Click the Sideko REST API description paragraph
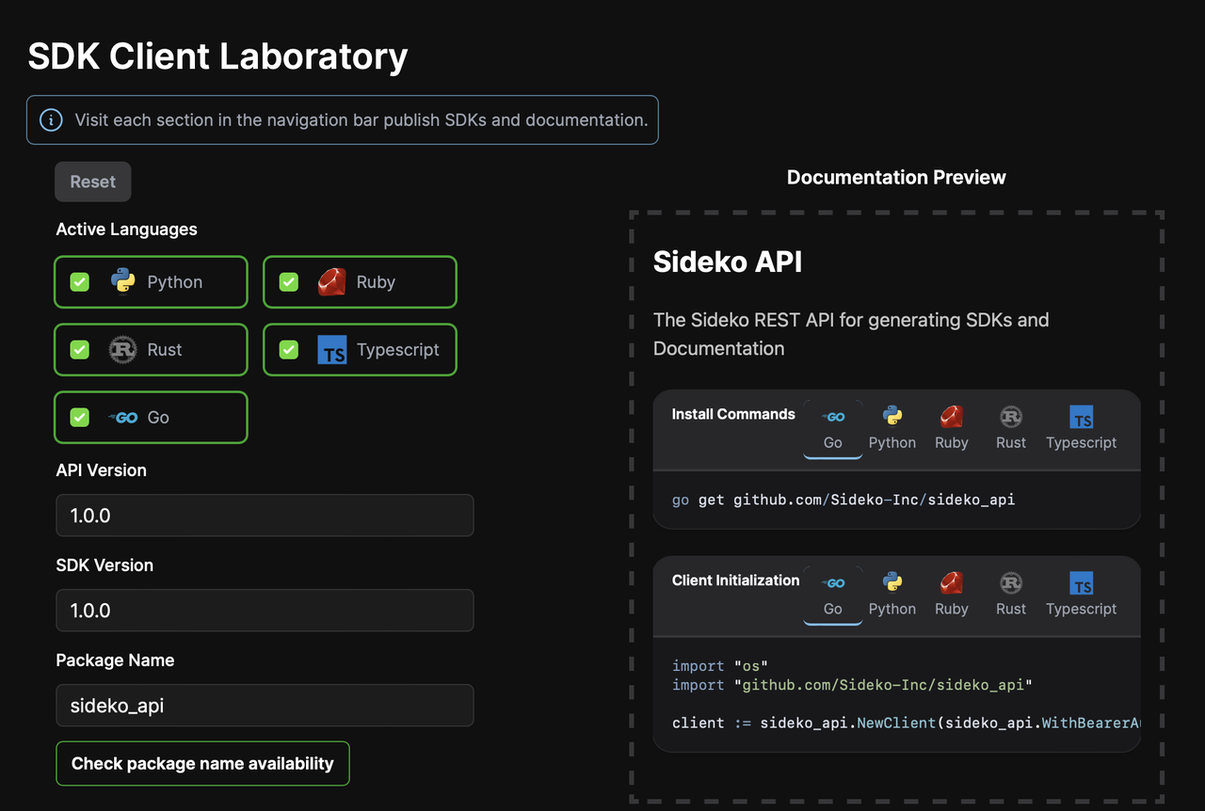Viewport: 1205px width, 811px height. (851, 334)
